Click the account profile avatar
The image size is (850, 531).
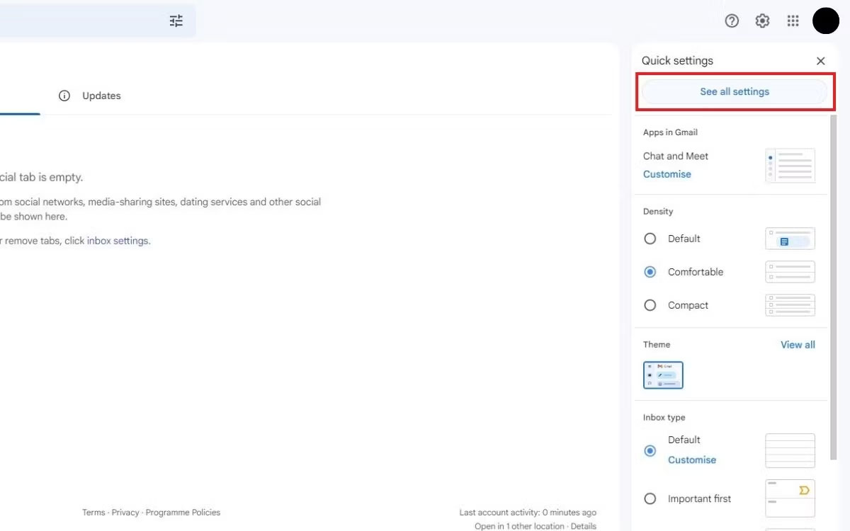point(826,21)
